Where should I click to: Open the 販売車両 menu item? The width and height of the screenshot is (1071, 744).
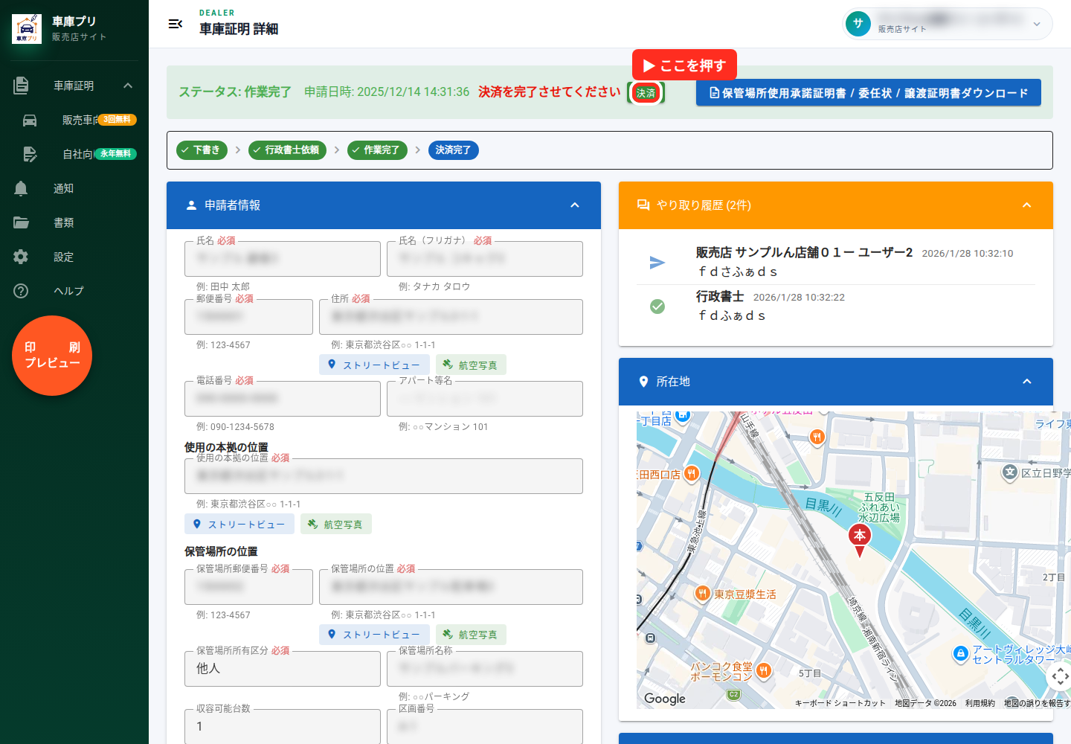[x=74, y=120]
